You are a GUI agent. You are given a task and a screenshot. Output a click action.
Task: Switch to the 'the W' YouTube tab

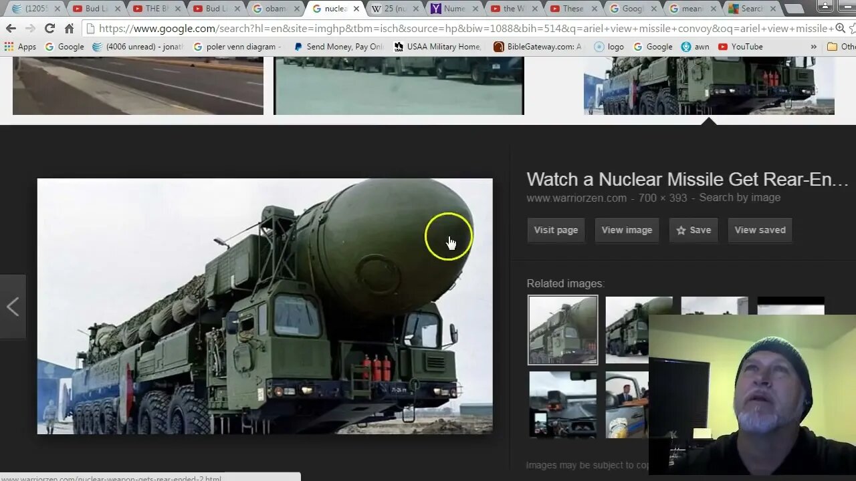coord(514,9)
